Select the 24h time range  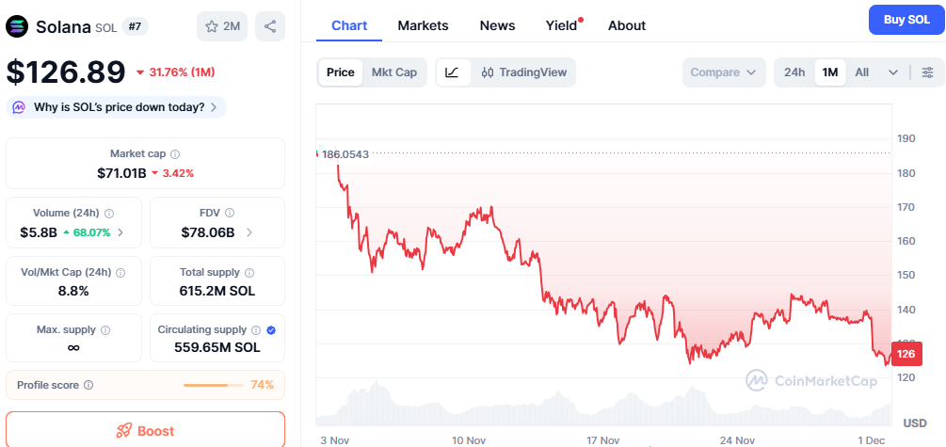click(794, 72)
